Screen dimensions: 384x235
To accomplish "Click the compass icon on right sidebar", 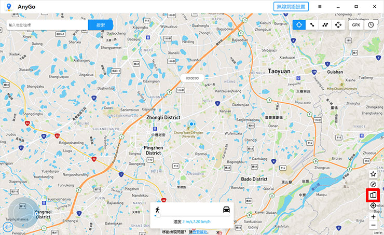I will 373,184.
